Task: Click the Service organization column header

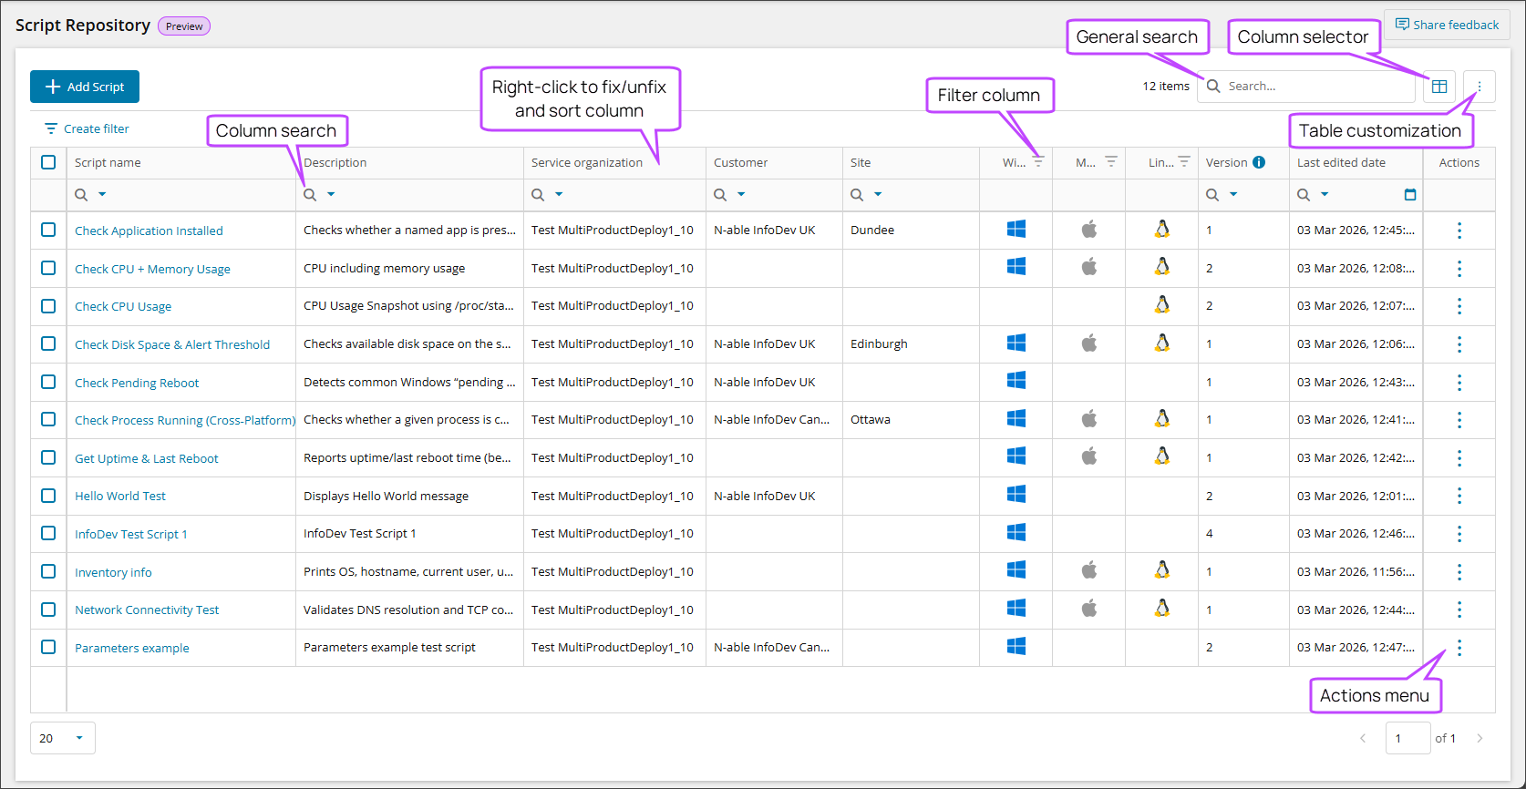Action: (587, 163)
